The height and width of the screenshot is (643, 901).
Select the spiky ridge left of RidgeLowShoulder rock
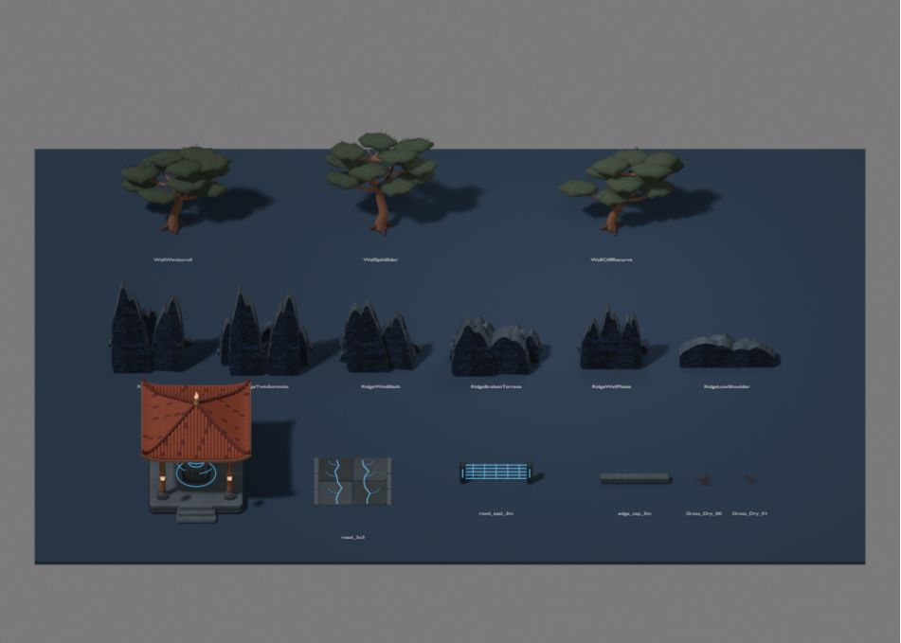(611, 339)
